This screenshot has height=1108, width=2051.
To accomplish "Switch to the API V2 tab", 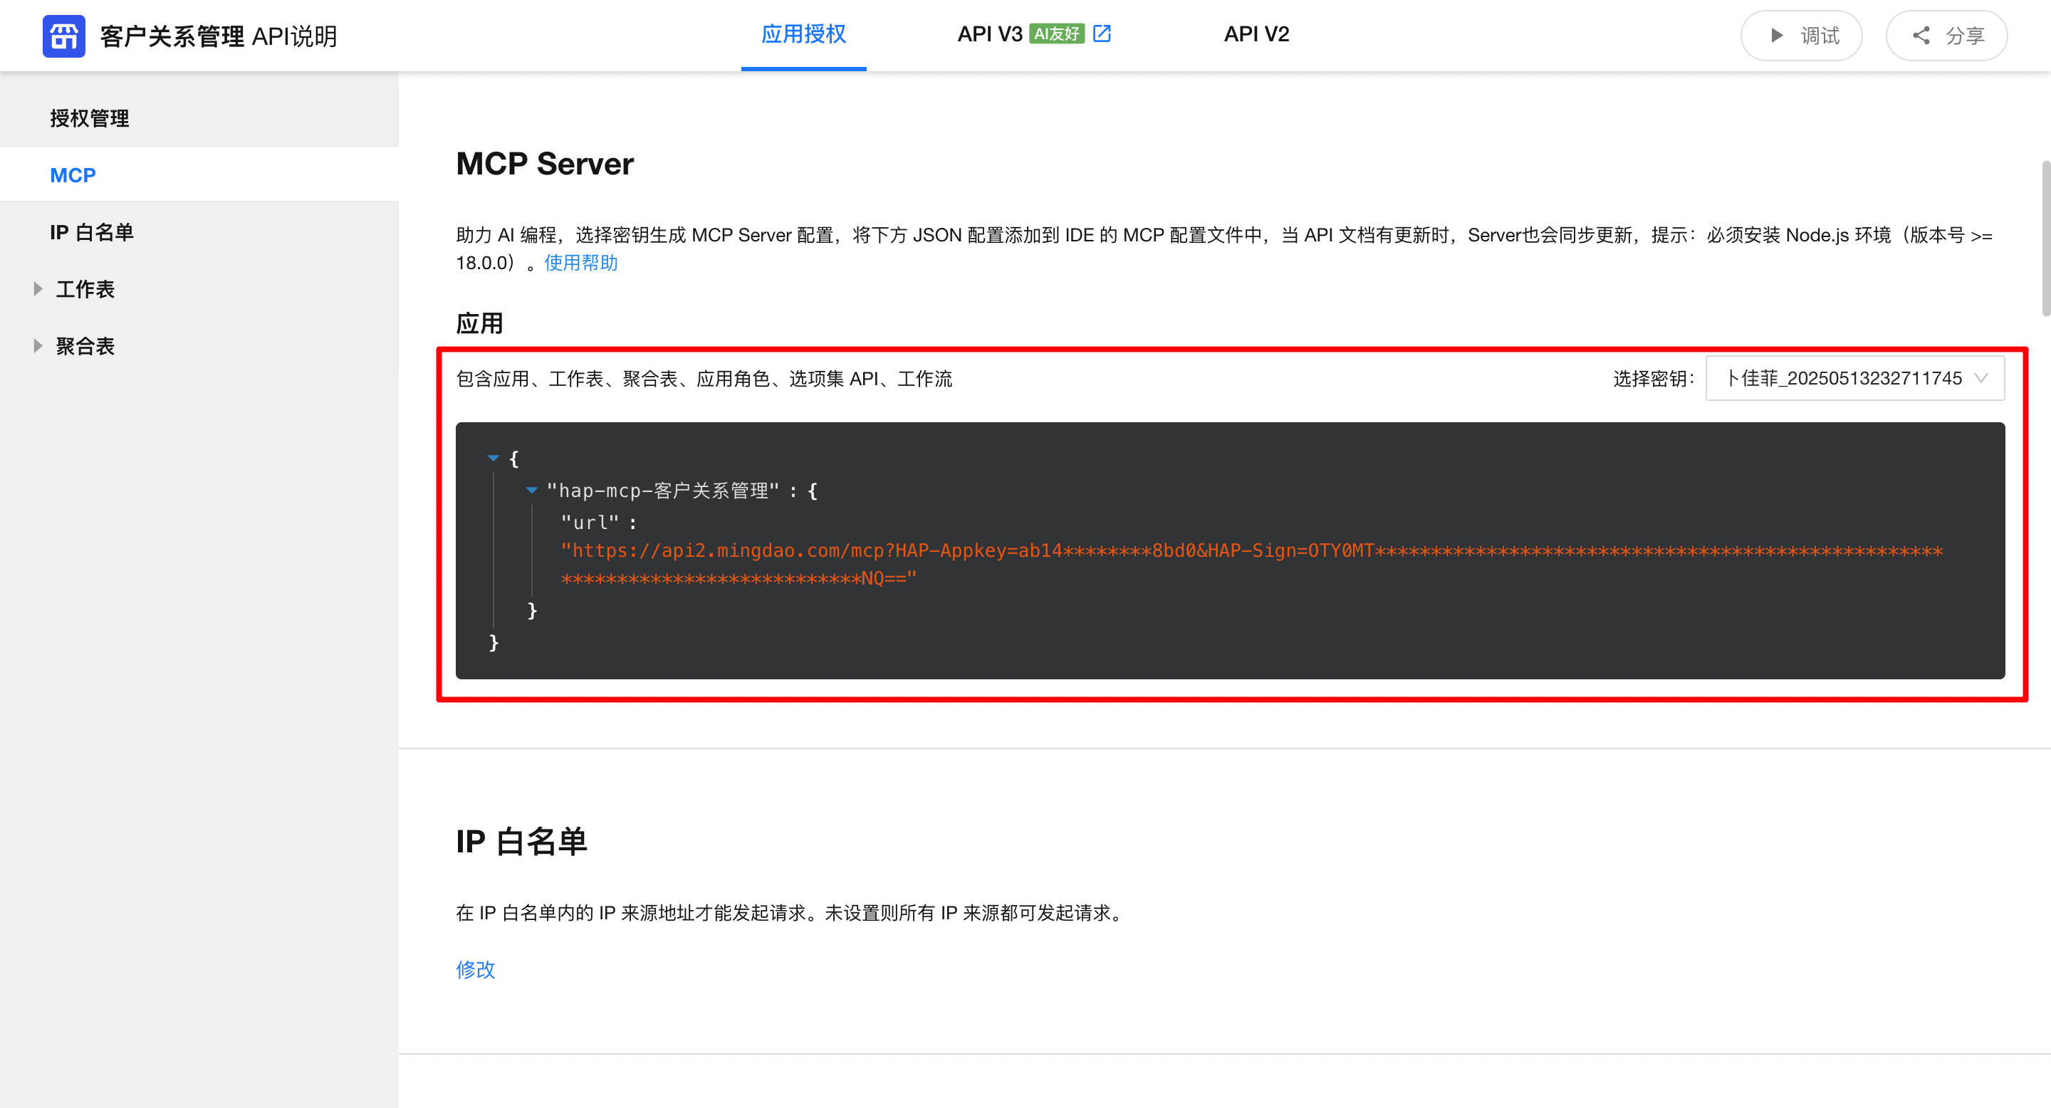I will (x=1256, y=34).
